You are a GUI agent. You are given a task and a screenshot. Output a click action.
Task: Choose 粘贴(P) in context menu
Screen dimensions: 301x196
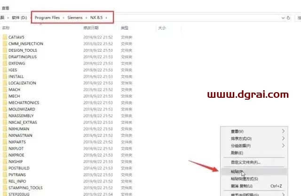pos(254,172)
